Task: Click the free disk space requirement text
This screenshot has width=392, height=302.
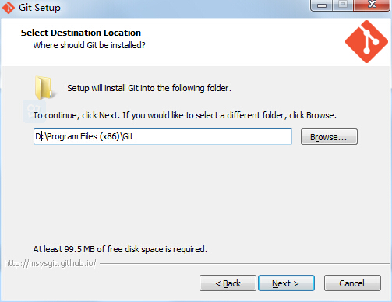Action: [120, 249]
